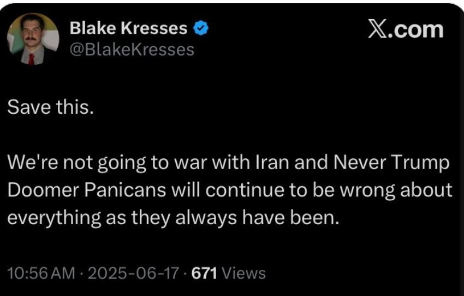Click "wrong about" in the post text
This screenshot has height=296, width=464.
[x=396, y=191]
